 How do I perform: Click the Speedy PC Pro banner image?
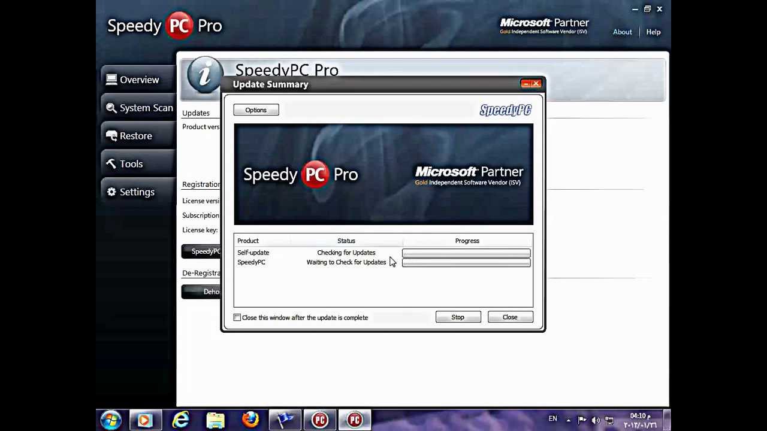point(383,174)
